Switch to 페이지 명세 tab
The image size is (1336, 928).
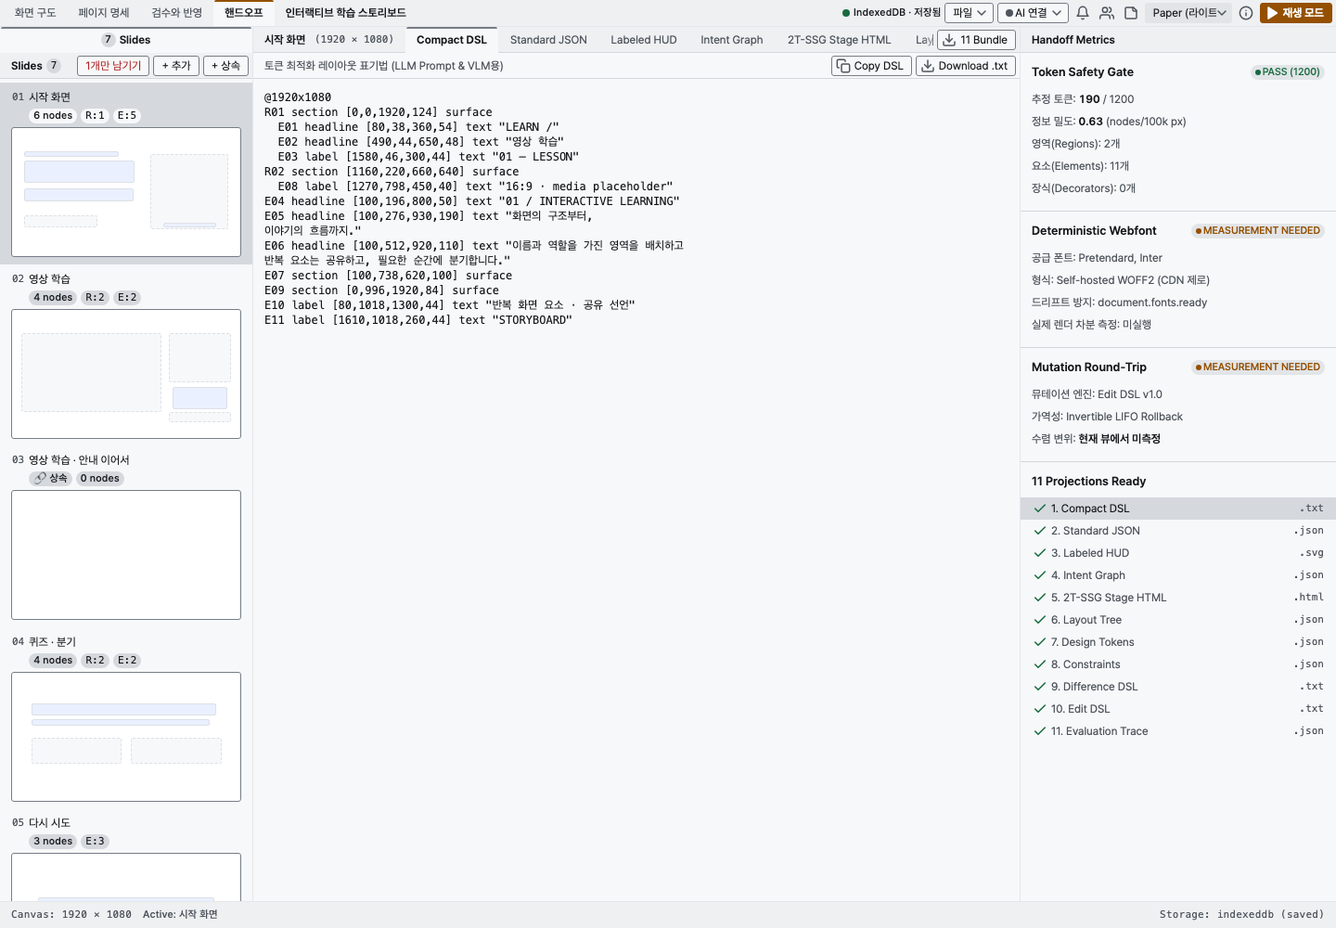[x=104, y=13]
